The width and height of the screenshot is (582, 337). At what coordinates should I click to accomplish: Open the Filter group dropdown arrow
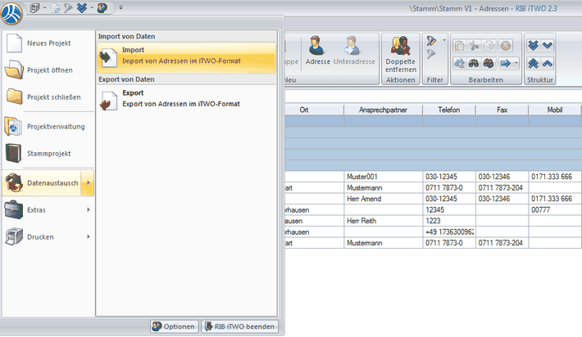pos(445,40)
